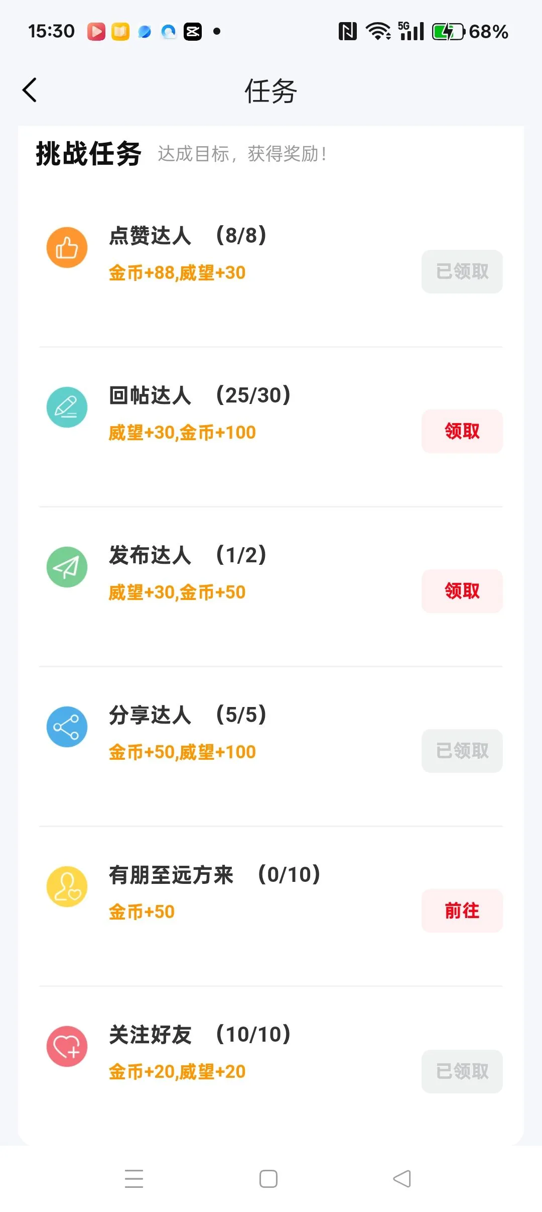This screenshot has width=542, height=1212.
Task: Tap the red heart 关注好友 icon
Action: pos(67,1046)
